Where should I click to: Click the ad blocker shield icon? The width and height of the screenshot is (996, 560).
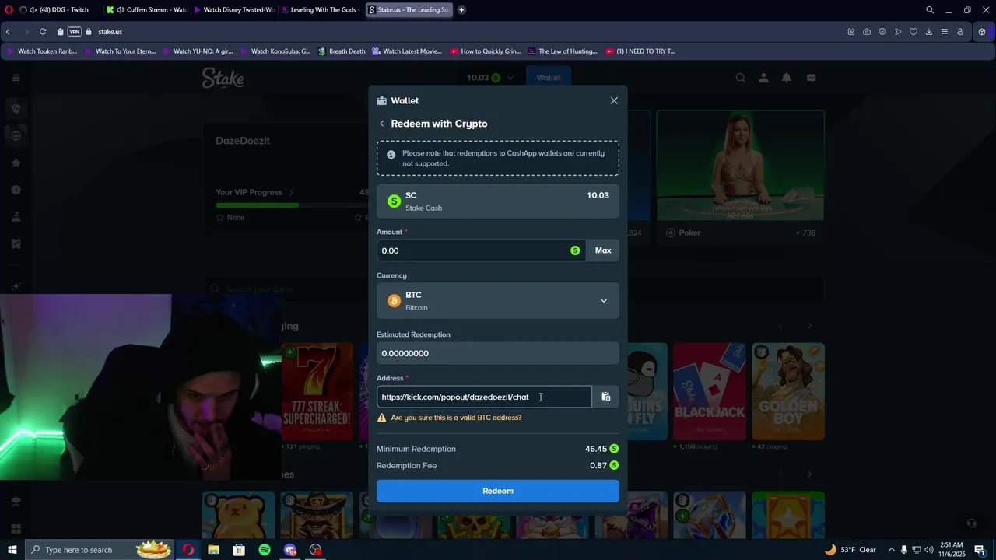pyautogui.click(x=882, y=32)
